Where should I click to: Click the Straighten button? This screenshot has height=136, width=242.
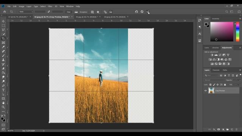coord(81,12)
